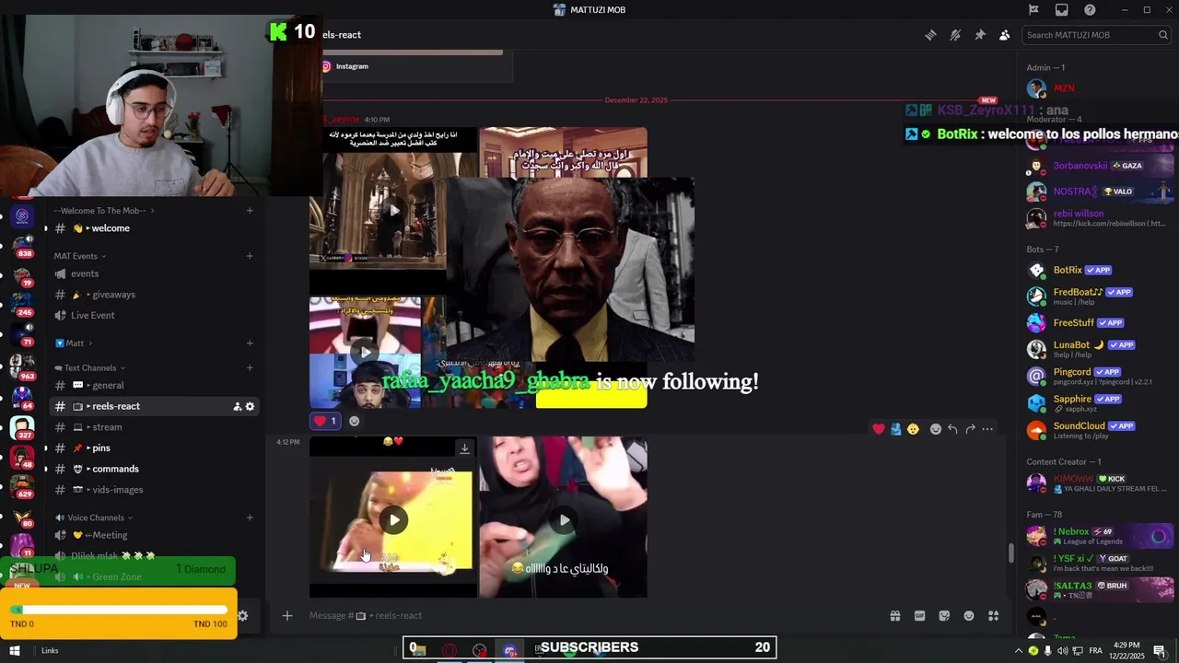1179x663 pixels.
Task: Open the events channel
Action: [154, 273]
